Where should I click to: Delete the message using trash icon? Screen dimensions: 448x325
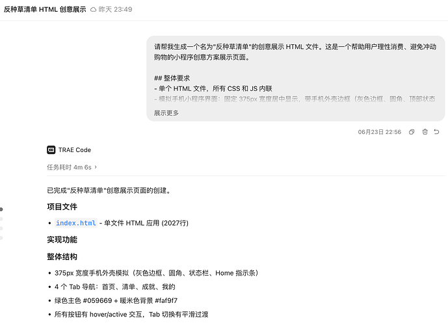[425, 132]
